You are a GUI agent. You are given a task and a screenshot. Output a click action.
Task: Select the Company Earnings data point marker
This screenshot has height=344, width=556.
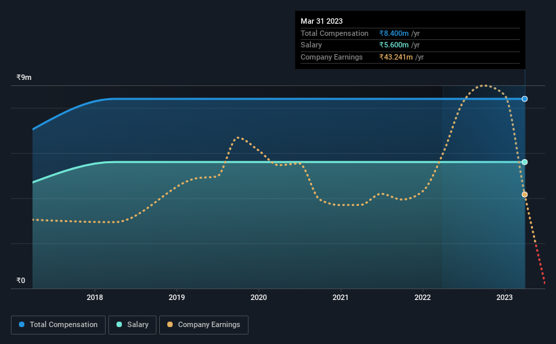click(524, 194)
